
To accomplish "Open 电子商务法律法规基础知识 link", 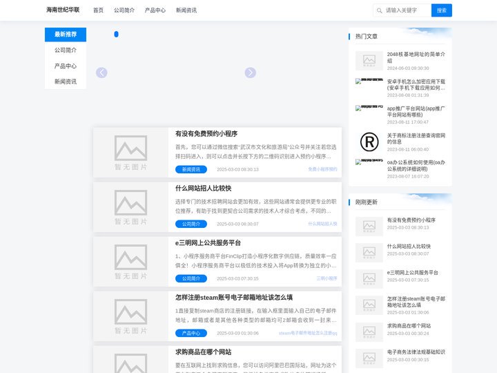I will click(416, 352).
